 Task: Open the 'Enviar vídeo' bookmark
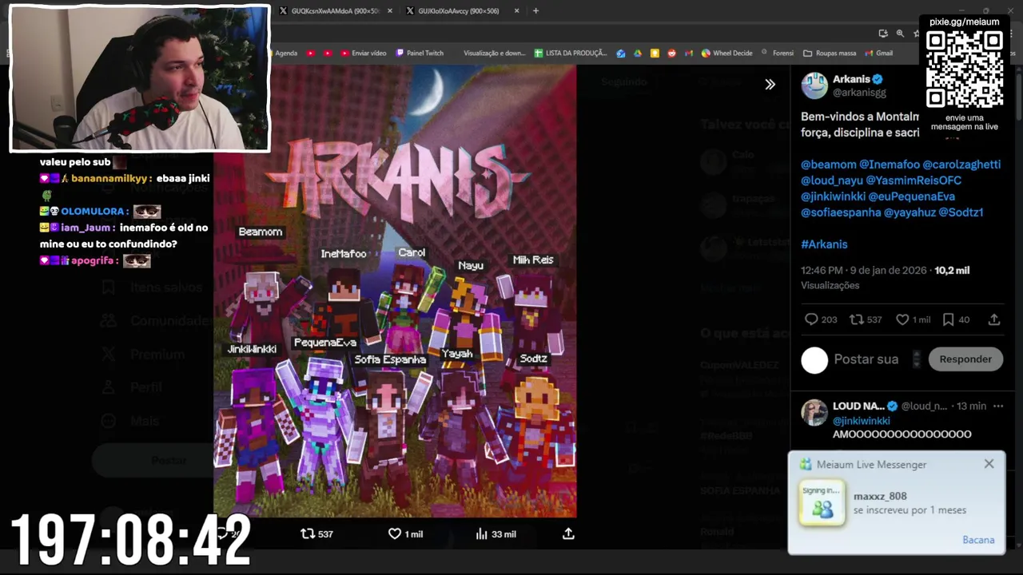363,54
